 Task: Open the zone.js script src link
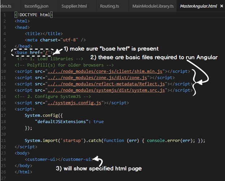(x=97, y=78)
